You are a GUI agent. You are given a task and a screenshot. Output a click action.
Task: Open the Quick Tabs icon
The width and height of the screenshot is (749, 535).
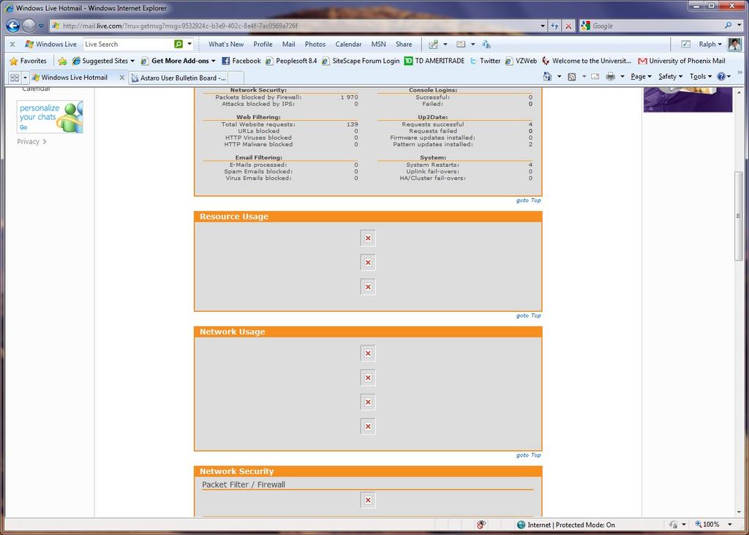point(15,77)
